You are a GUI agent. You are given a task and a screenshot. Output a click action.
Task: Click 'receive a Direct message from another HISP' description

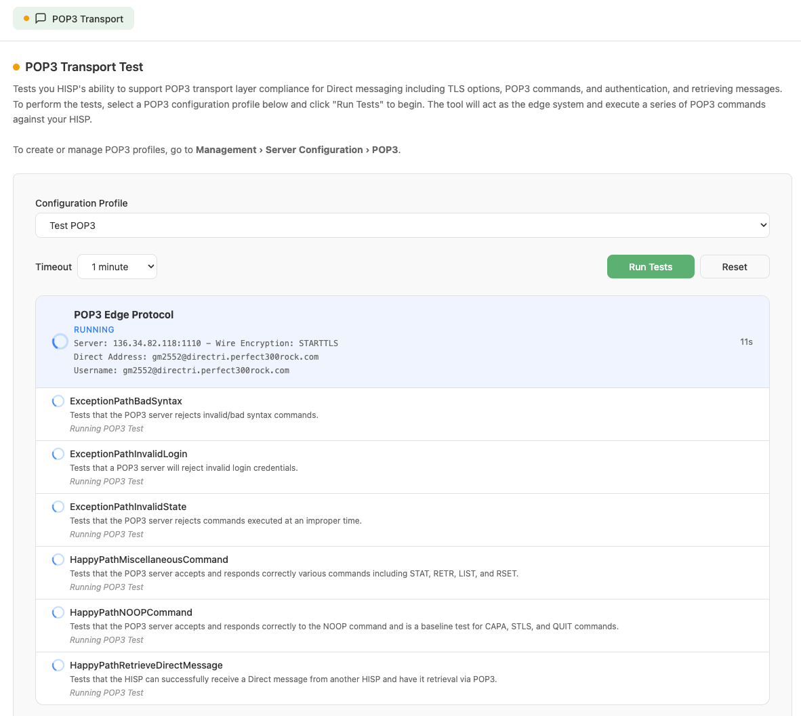point(283,679)
